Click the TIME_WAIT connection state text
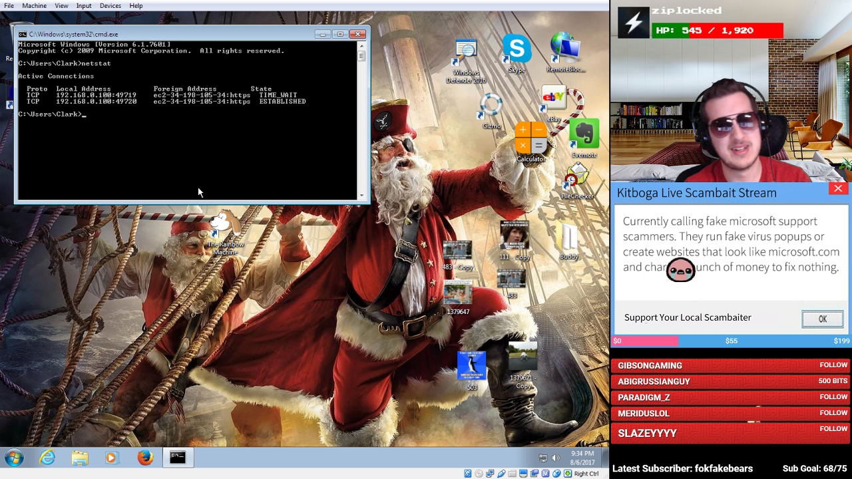Screen dimensions: 852x479 click(278, 95)
